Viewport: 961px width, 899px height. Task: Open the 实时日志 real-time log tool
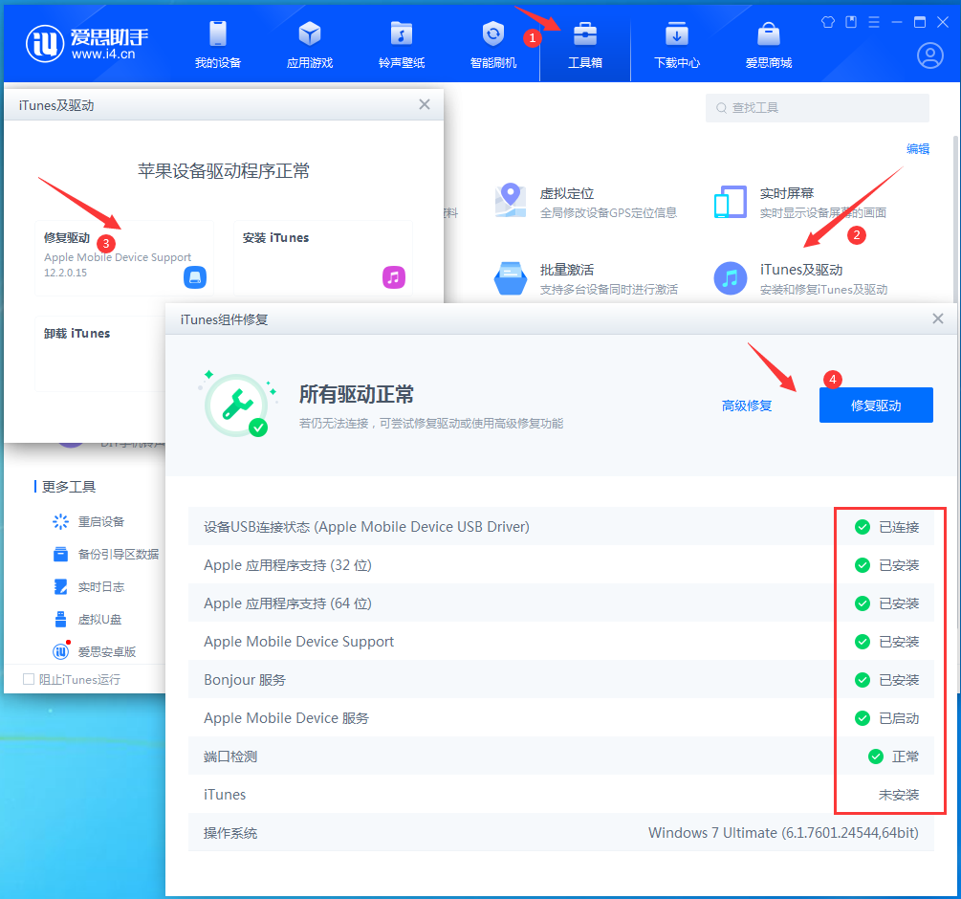(101, 586)
